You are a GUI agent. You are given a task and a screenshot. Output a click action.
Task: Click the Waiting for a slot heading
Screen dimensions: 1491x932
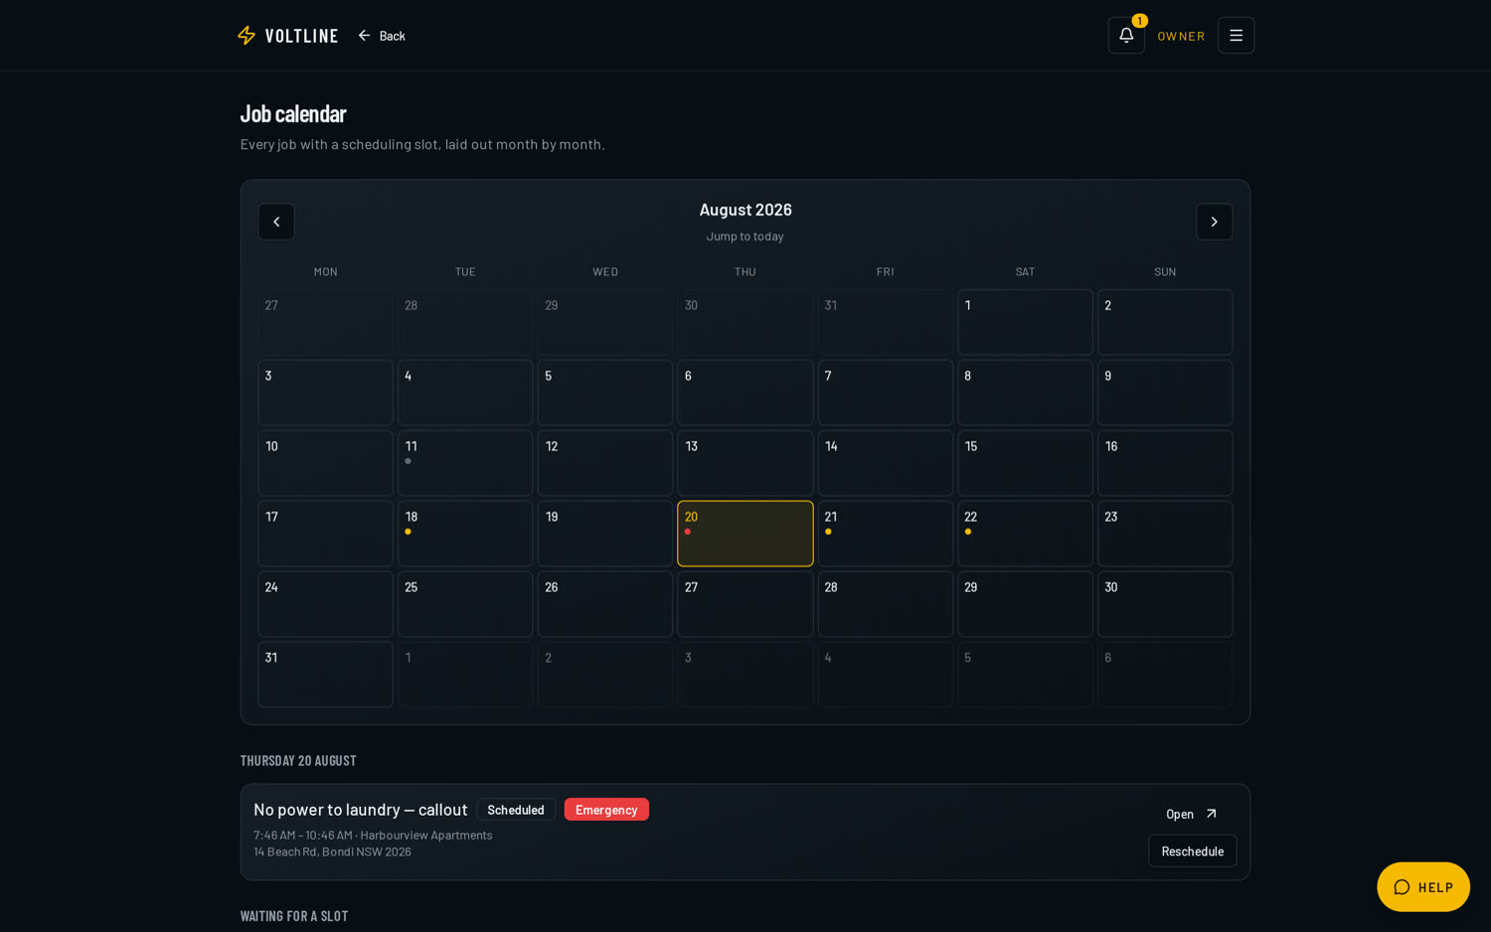(x=294, y=916)
